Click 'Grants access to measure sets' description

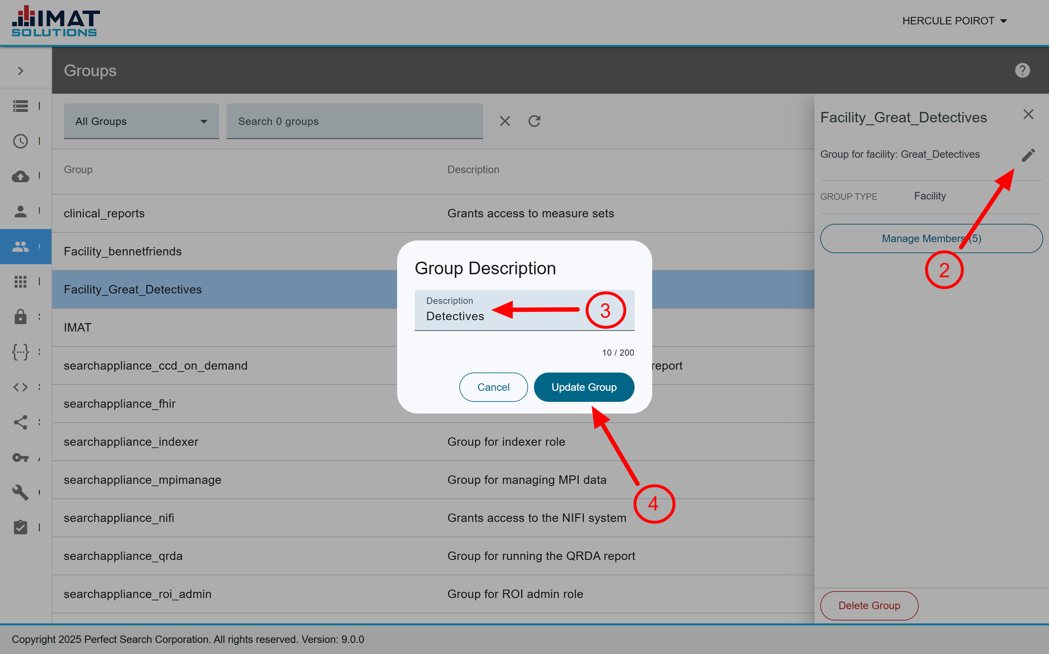pos(530,213)
